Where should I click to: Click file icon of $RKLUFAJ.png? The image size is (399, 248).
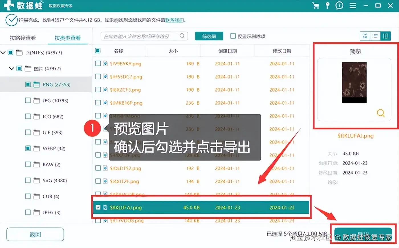tap(105, 207)
